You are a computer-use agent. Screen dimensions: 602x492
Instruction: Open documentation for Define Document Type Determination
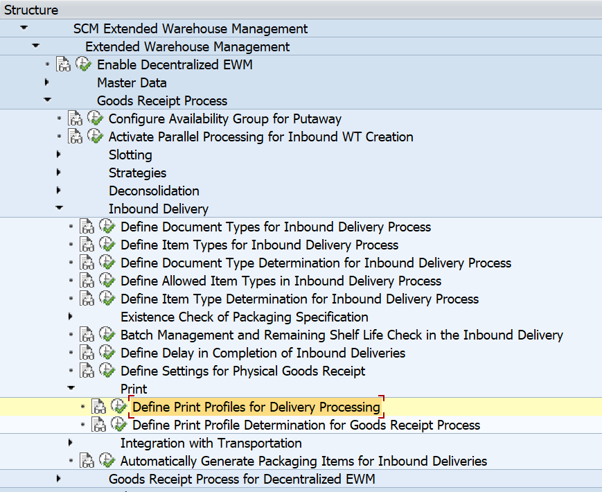tap(87, 263)
